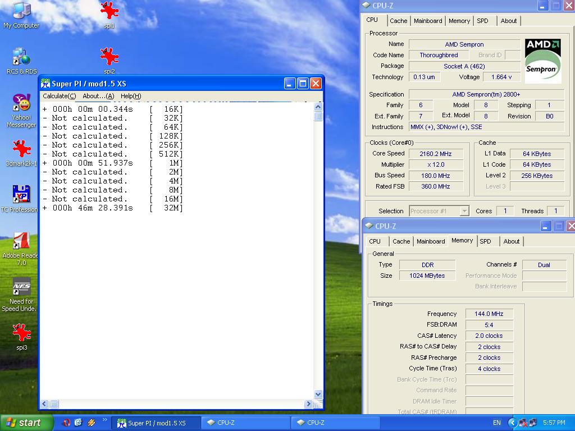575x431 pixels.
Task: Click the 5:57 PM system clock
Action: tap(554, 423)
